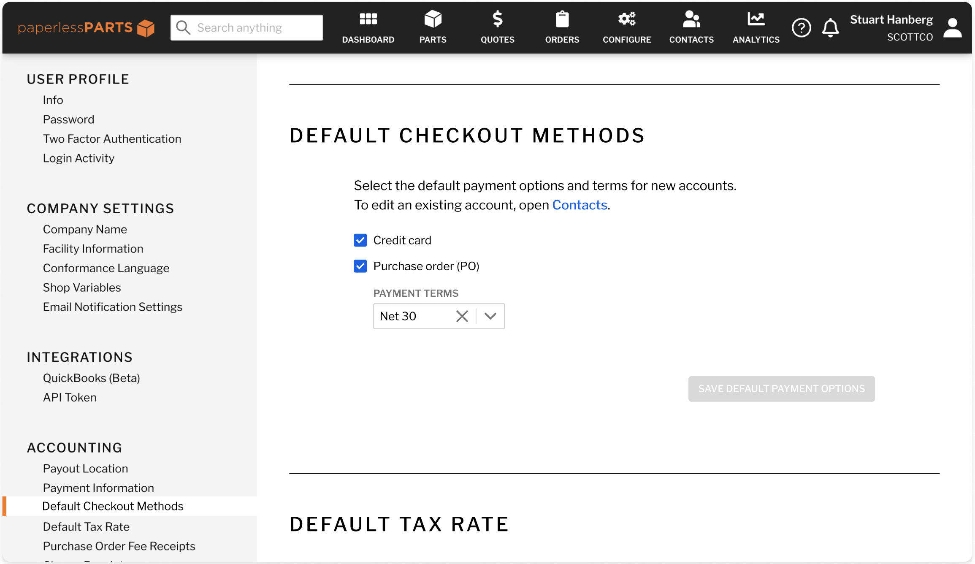
Task: Click inside the Search anything field
Action: point(246,27)
